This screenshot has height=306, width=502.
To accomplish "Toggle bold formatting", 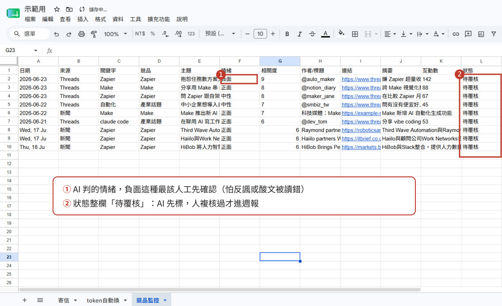I will click(x=287, y=34).
